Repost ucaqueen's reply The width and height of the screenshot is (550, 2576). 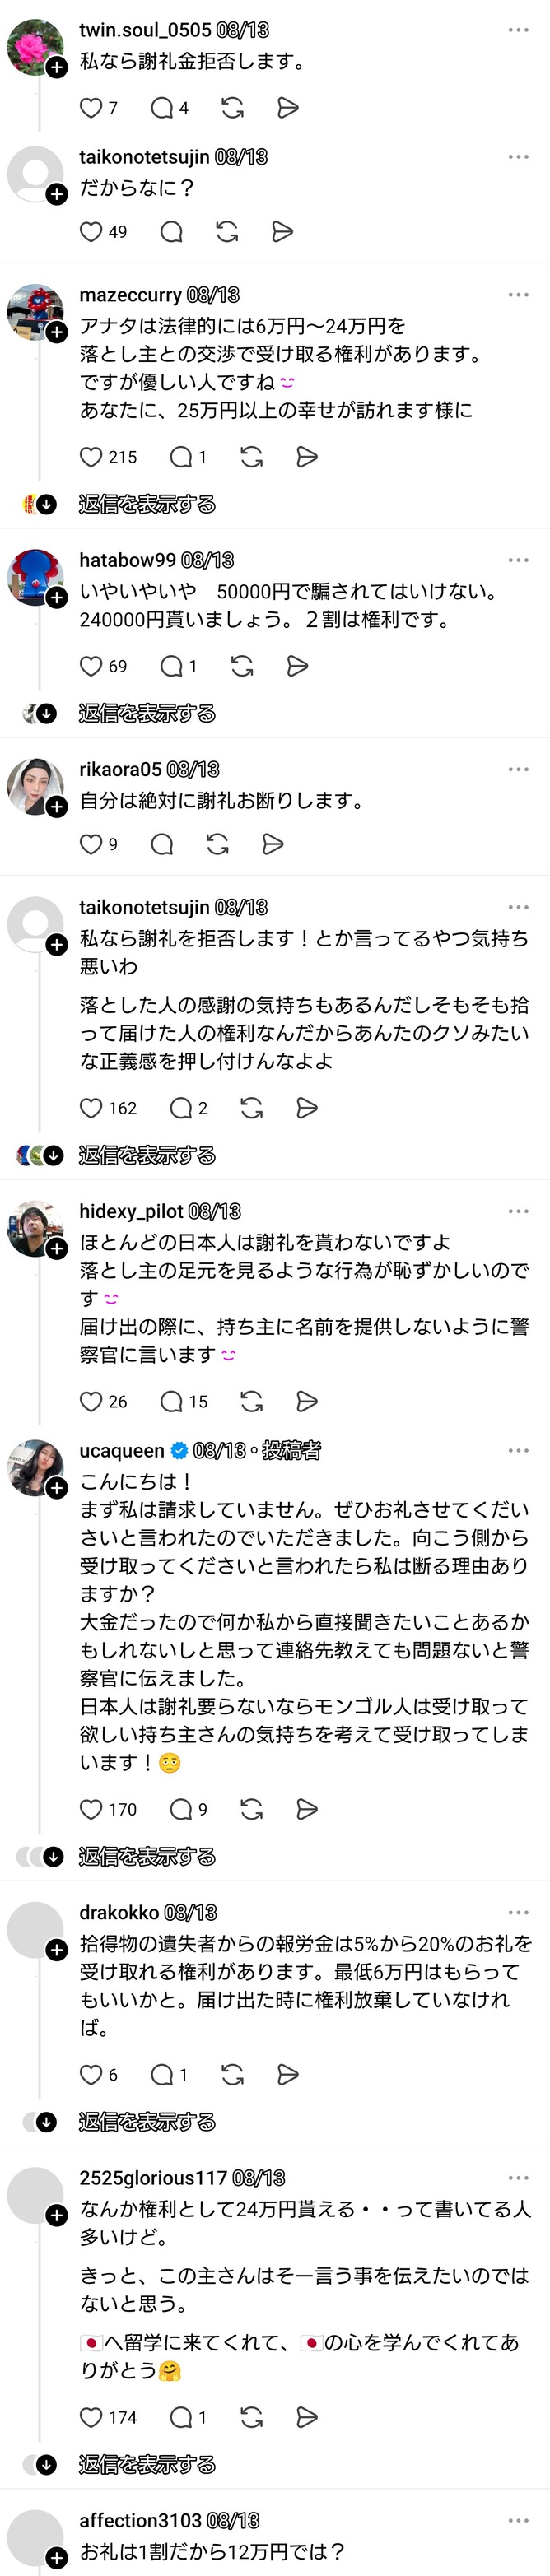point(252,1809)
